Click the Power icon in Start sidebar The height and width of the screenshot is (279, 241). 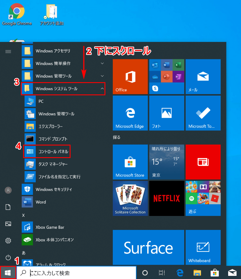click(x=8, y=257)
